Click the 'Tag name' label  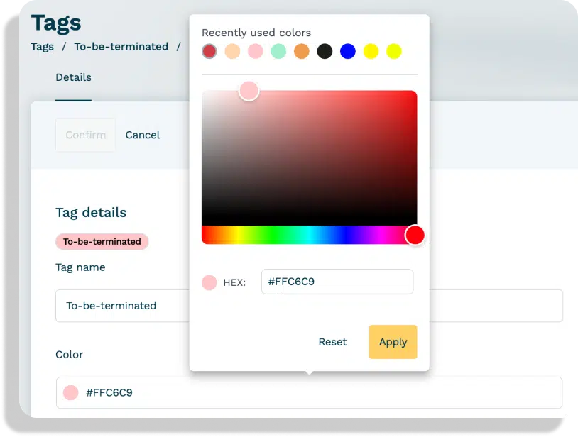80,267
